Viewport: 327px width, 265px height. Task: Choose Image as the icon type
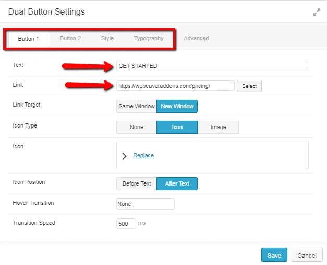pos(218,127)
